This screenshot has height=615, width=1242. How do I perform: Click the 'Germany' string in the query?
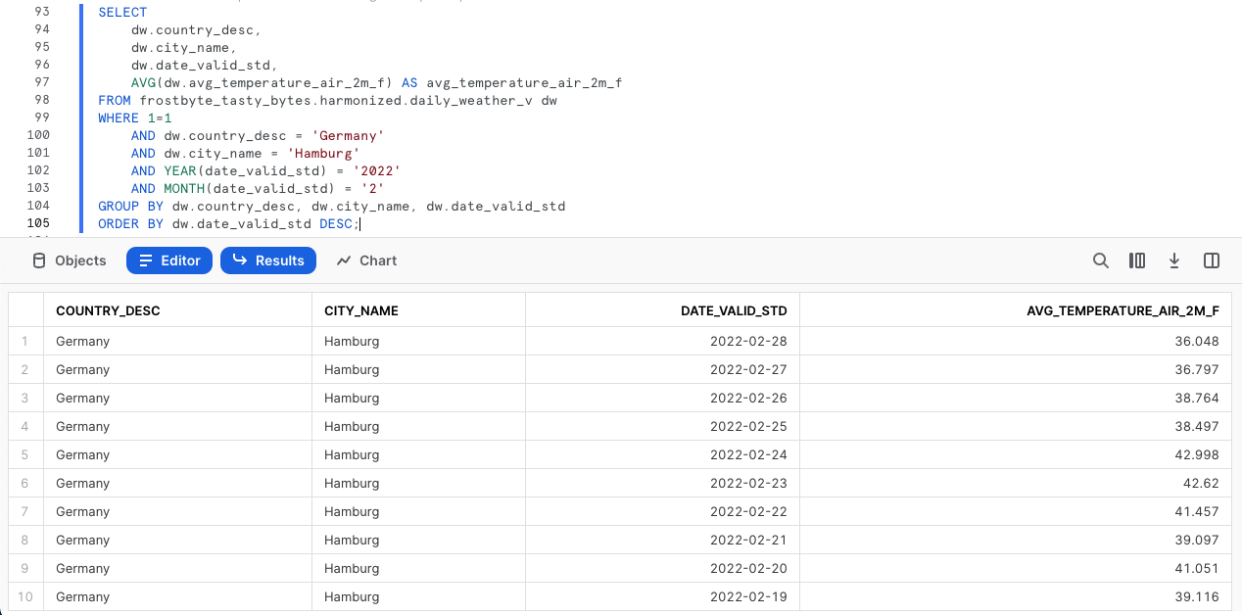[351, 135]
